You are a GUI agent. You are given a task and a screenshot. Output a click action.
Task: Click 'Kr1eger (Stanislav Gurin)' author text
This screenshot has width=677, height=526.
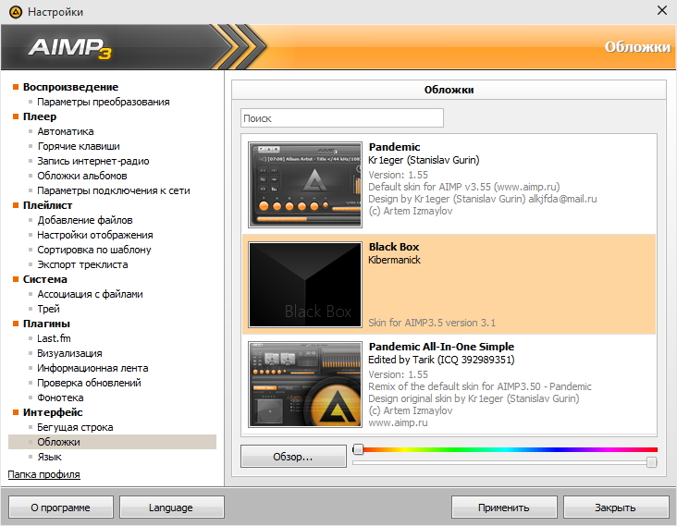(424, 160)
